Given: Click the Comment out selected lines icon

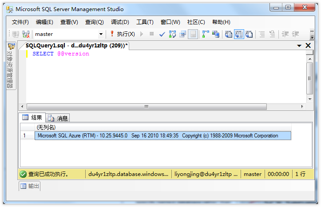Looking at the screenshot, I should click(x=262, y=34).
